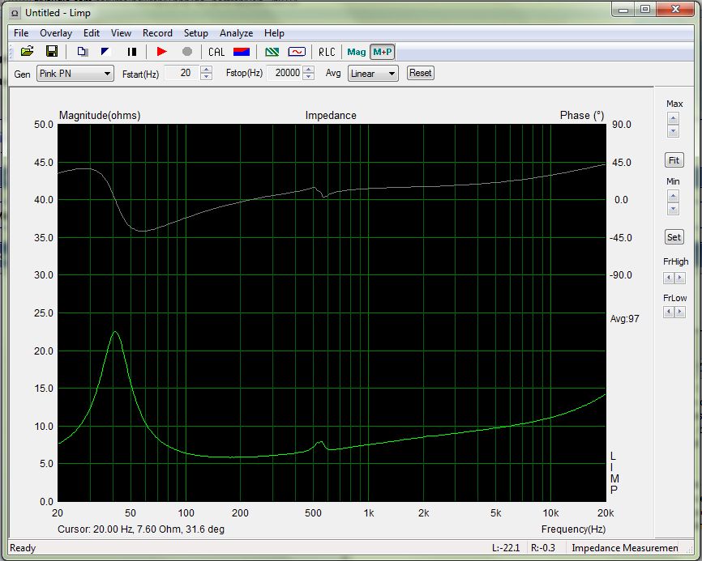702x561 pixels.
Task: Switch to Mag only view
Action: 357,52
